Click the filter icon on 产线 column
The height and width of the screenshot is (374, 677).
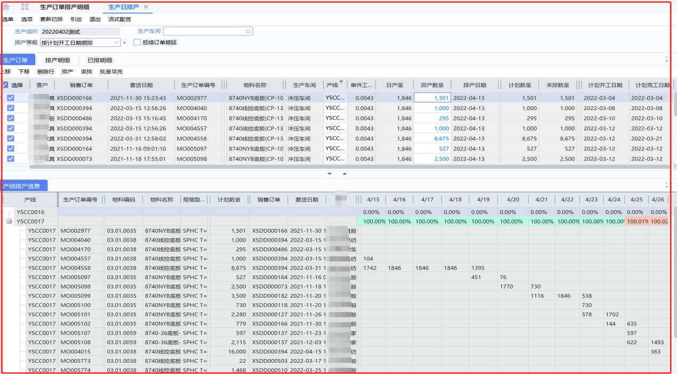[x=341, y=82]
